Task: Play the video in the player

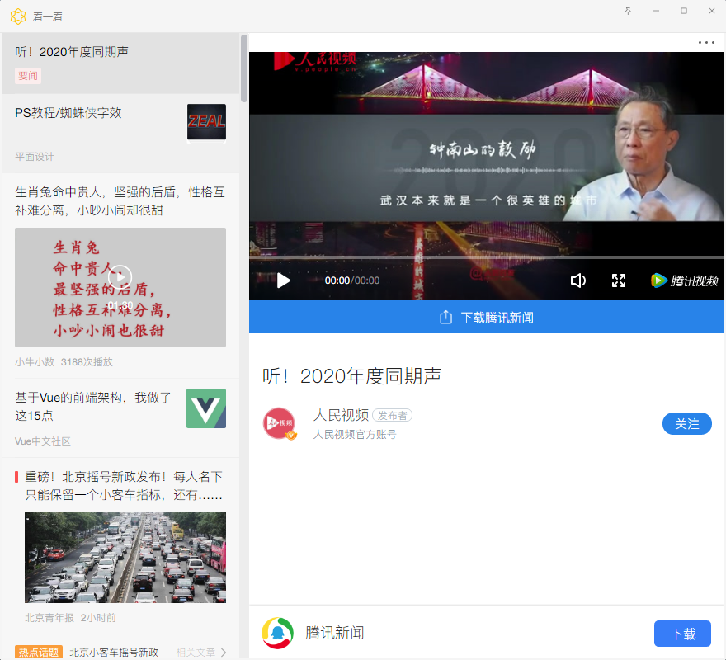Action: point(283,280)
